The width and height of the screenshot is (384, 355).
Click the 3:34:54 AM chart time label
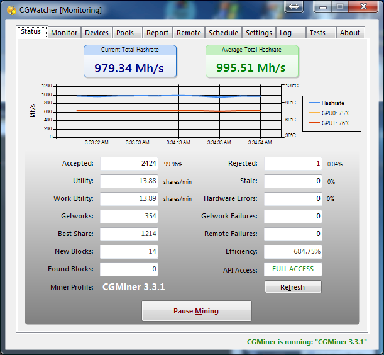(260, 142)
